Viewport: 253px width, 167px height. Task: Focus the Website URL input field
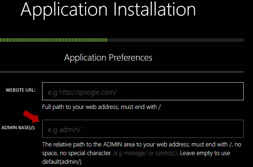coord(143,91)
